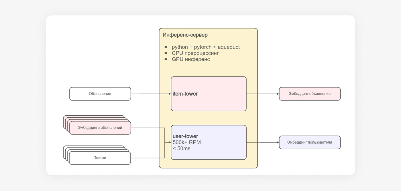Screen dimensions: 401x191
Task: Click the Объявление input node
Action: pyautogui.click(x=100, y=93)
